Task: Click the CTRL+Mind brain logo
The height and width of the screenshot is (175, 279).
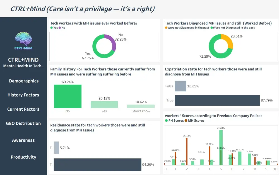Action: click(x=23, y=41)
